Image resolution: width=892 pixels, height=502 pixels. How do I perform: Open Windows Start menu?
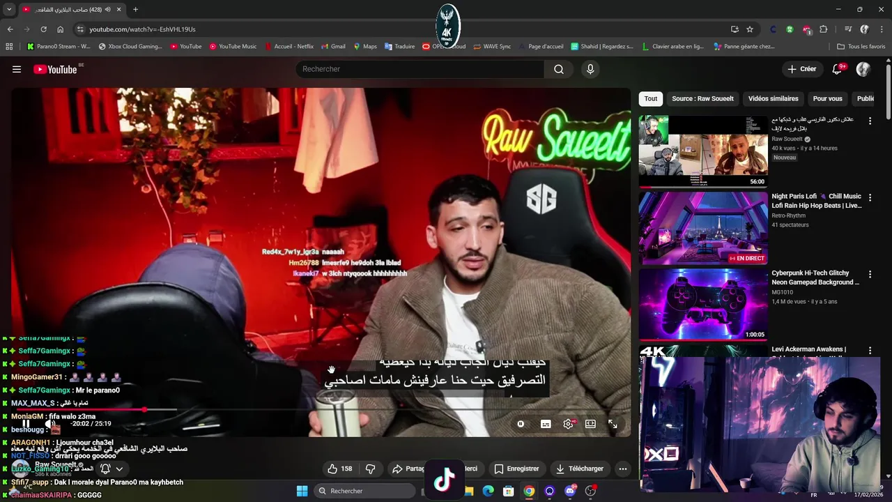tap(302, 491)
